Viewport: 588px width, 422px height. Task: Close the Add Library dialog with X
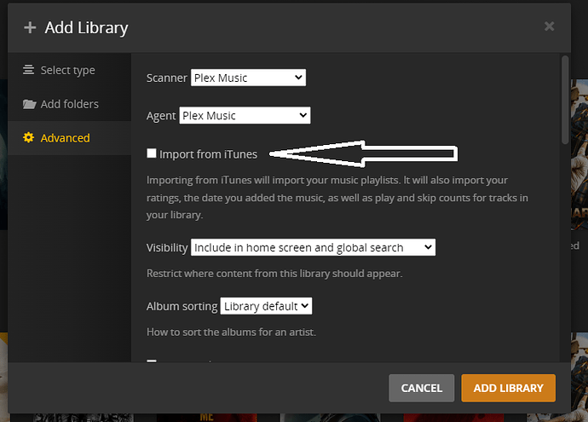coord(549,26)
